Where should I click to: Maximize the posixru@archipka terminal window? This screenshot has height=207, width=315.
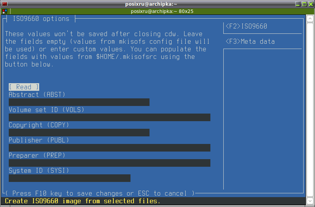click(x=304, y=4)
